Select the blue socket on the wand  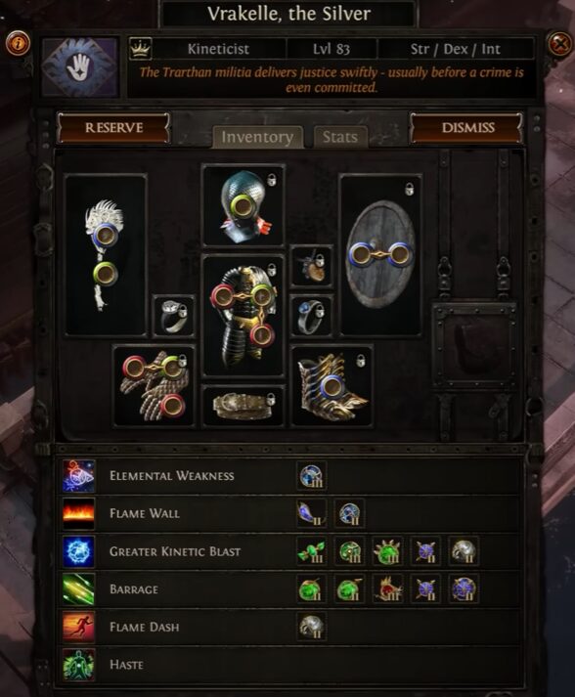coord(106,235)
